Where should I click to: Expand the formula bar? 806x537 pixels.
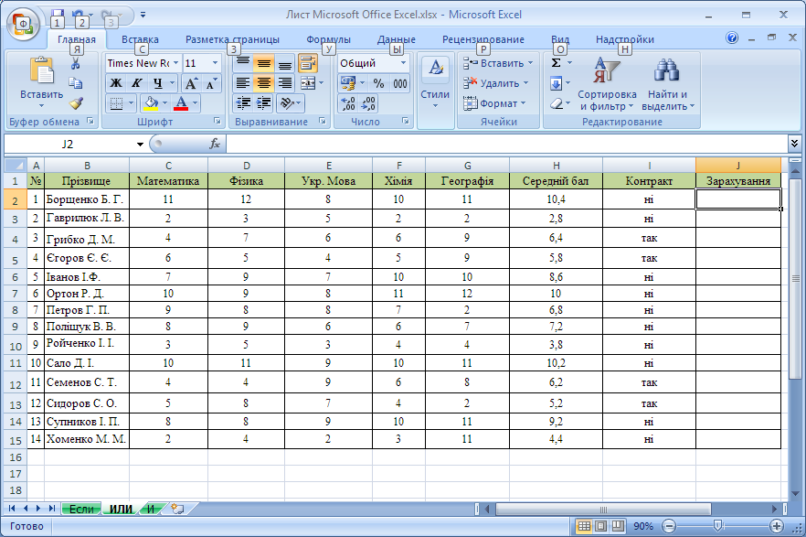point(794,144)
